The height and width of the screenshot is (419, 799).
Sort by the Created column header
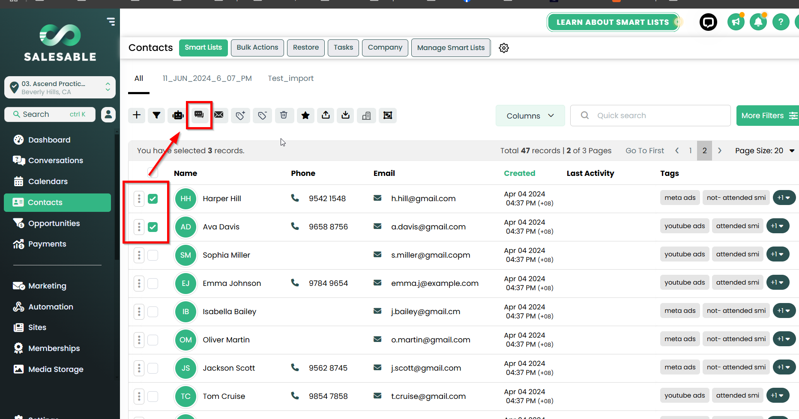pos(519,173)
